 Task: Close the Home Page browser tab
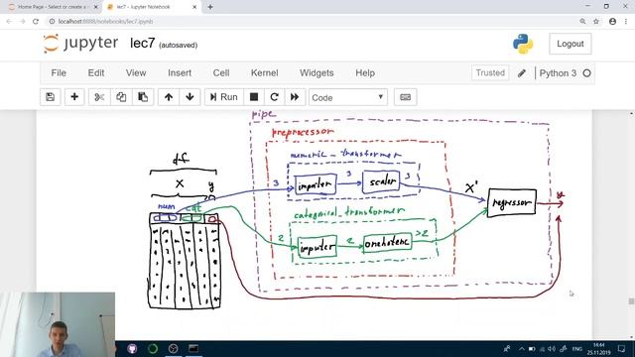[x=96, y=7]
